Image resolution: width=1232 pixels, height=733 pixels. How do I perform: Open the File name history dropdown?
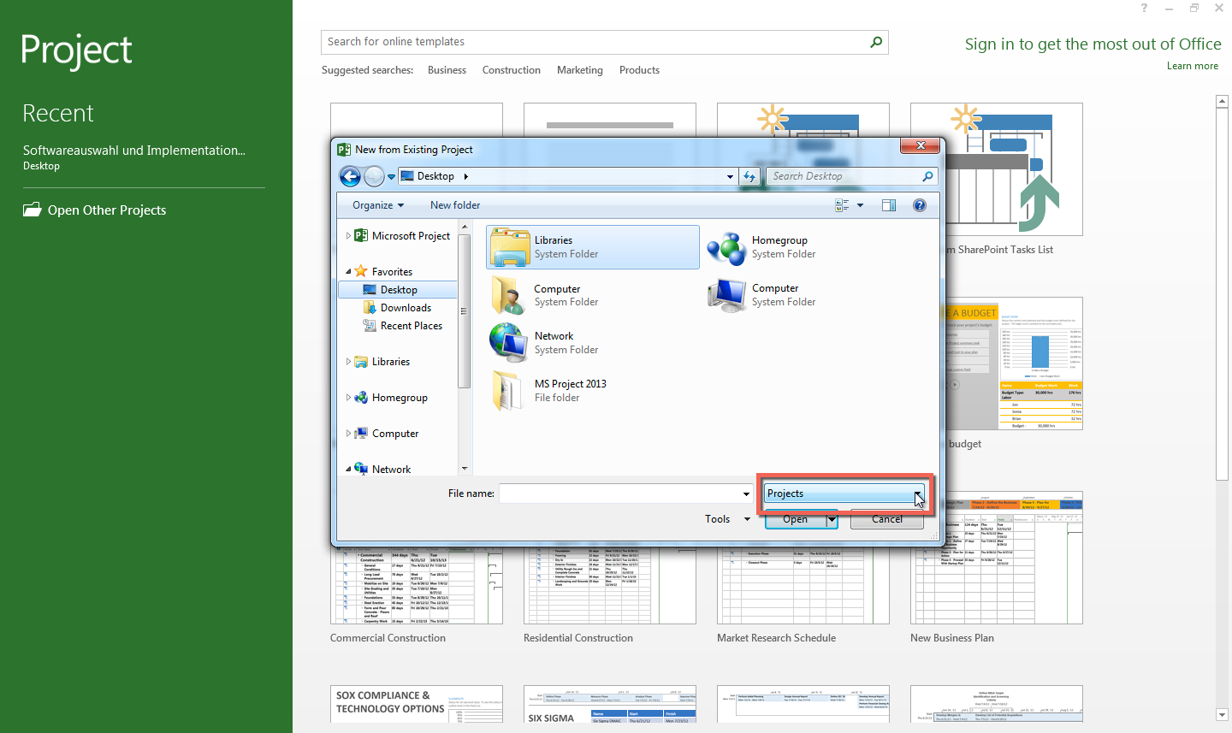click(746, 494)
